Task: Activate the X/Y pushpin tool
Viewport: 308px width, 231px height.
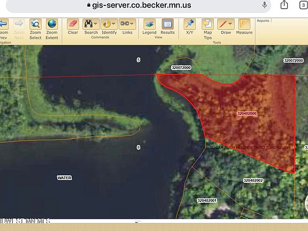Action: pos(189,24)
